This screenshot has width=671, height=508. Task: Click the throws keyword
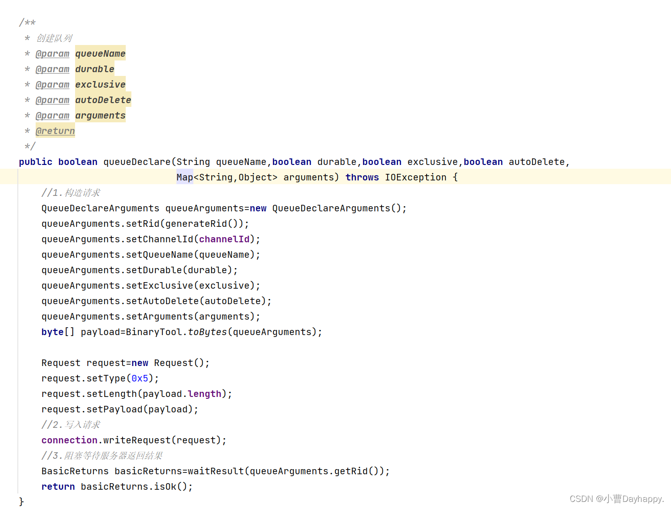pyautogui.click(x=362, y=177)
